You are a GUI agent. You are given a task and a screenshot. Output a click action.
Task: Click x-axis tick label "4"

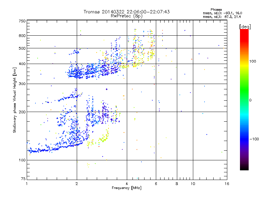click(x=127, y=184)
